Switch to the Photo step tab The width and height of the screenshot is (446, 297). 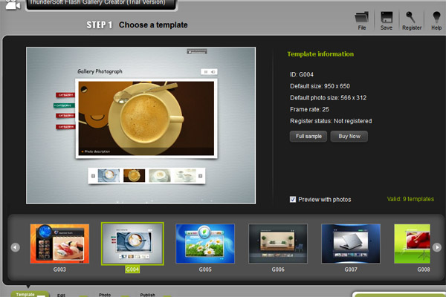point(105,295)
